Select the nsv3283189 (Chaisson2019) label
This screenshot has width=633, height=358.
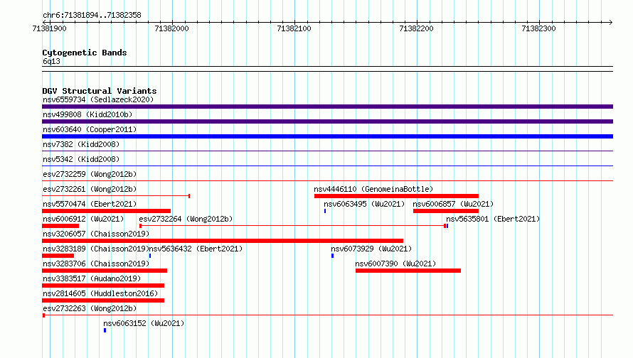point(96,249)
